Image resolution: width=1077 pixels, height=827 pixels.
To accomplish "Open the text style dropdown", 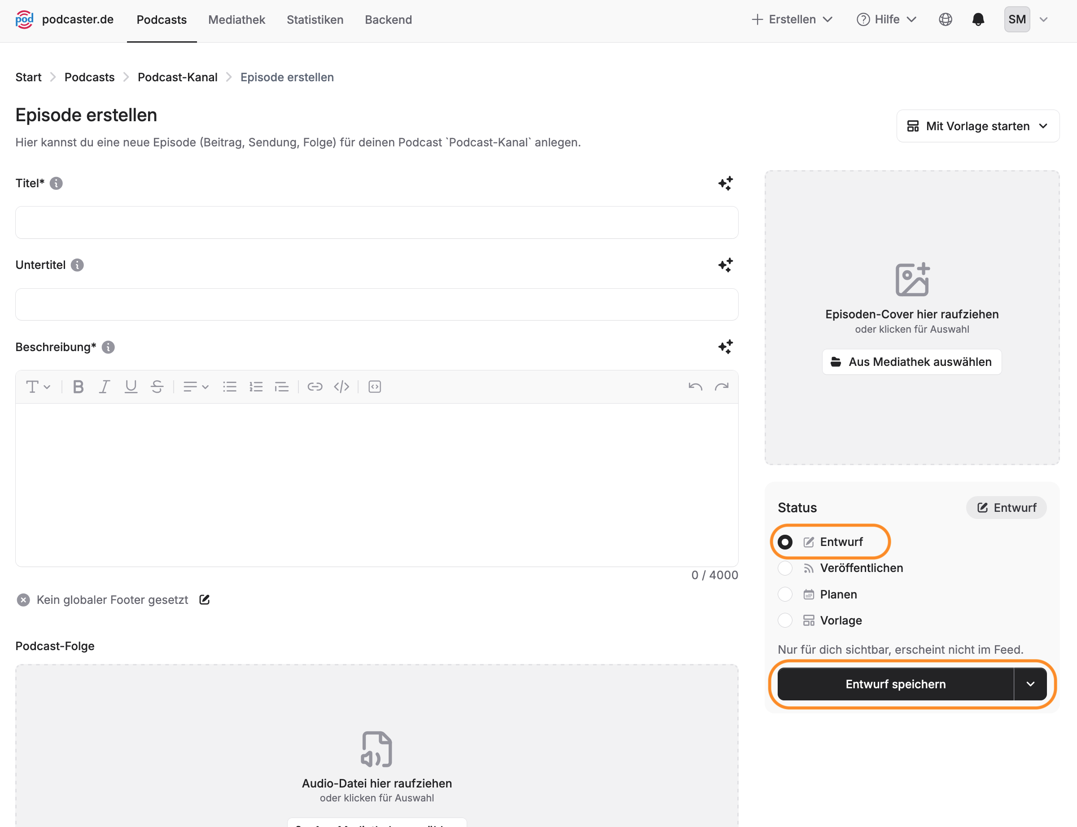I will pyautogui.click(x=38, y=387).
